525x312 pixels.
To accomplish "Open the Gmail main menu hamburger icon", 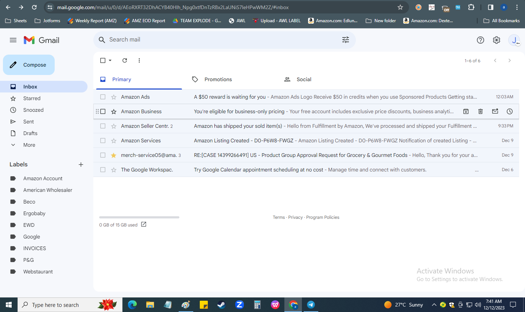I will pos(13,40).
